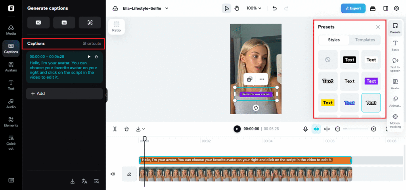Image resolution: width=406 pixels, height=190 pixels.
Task: Click the Undo arrow icon
Action: coord(275,8)
